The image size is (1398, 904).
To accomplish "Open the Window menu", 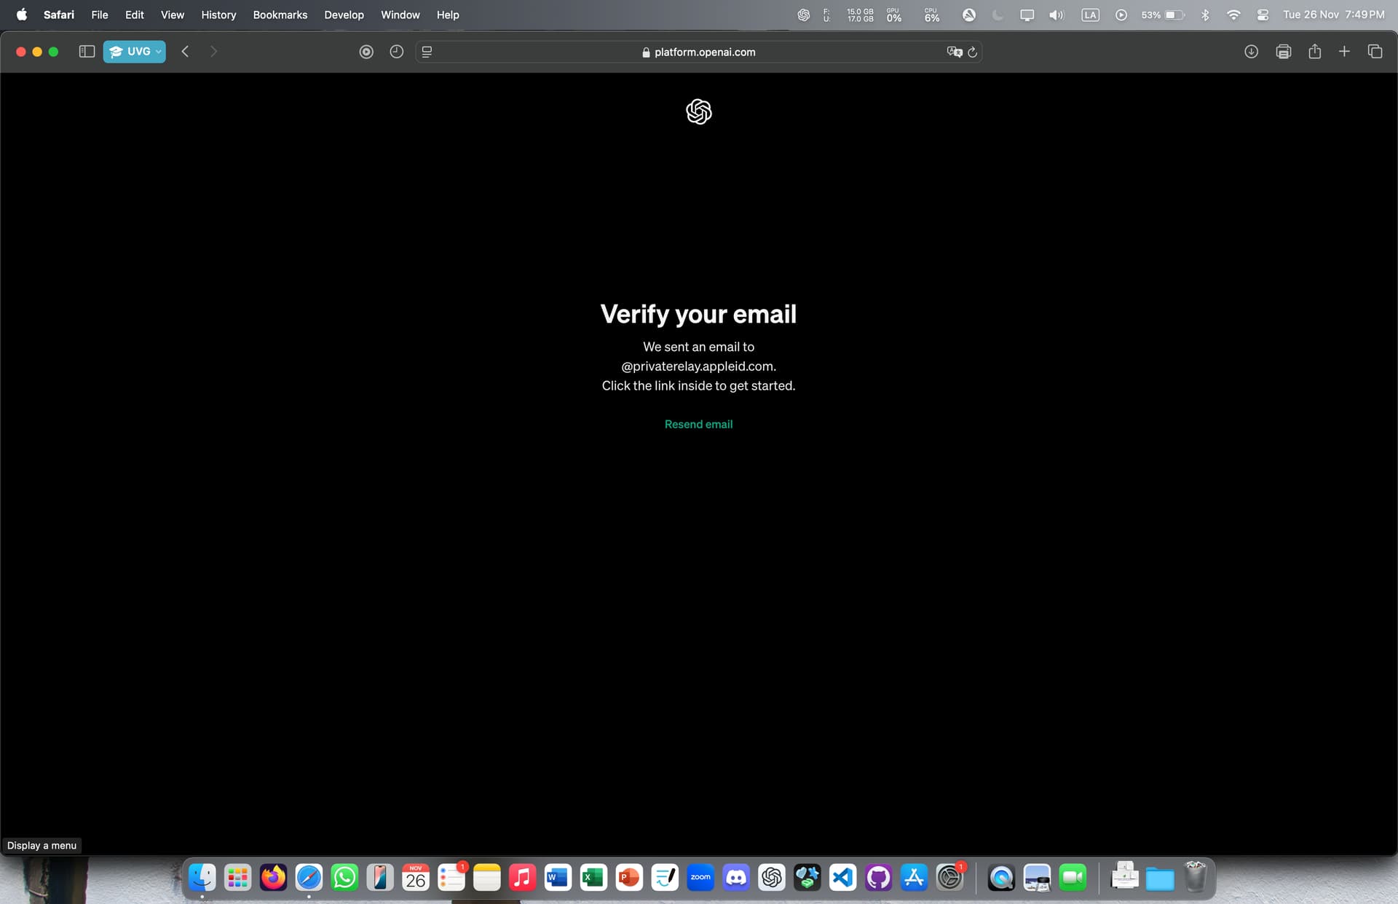I will pos(400,15).
